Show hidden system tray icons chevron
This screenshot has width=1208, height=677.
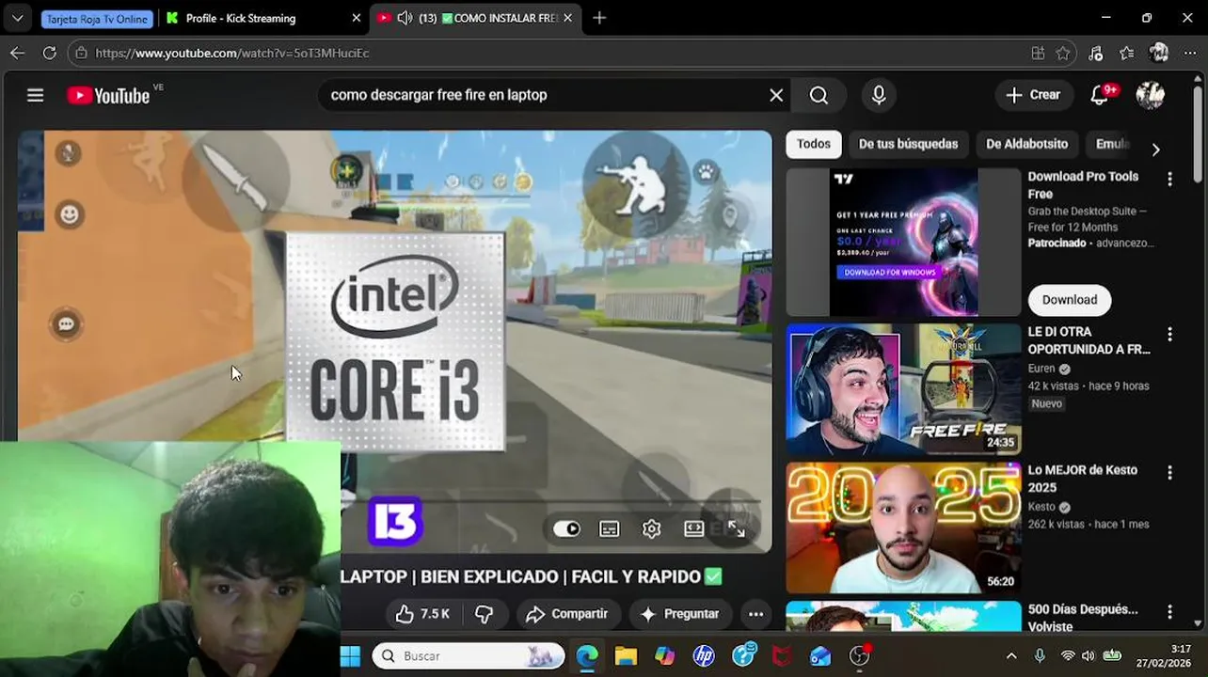coord(1011,656)
